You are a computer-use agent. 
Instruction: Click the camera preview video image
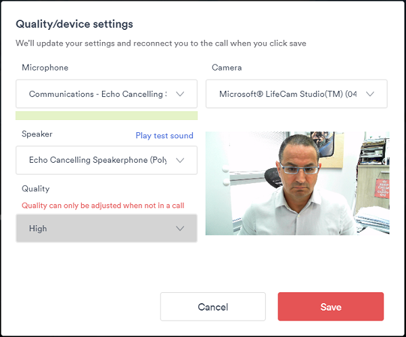[298, 183]
